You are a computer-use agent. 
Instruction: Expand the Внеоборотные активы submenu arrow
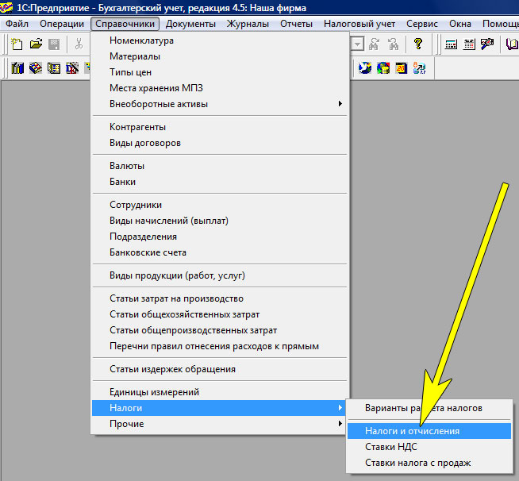click(340, 104)
